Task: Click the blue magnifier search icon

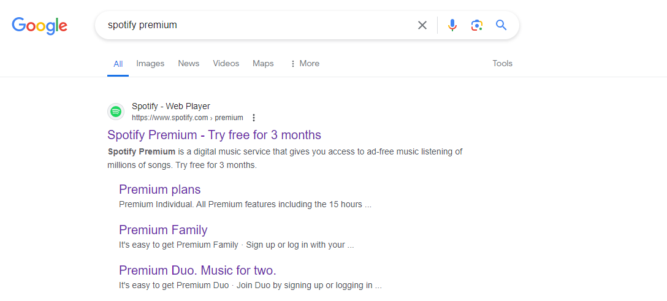Action: tap(501, 25)
